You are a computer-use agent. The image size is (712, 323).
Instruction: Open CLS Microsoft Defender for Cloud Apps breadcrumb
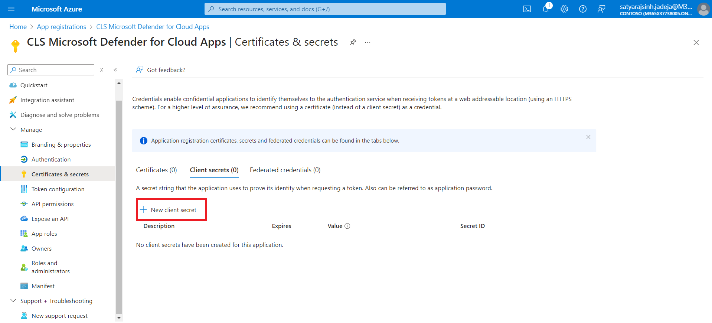pyautogui.click(x=153, y=27)
